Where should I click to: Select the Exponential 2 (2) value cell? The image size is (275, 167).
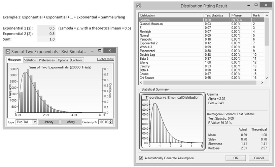coord(46,34)
